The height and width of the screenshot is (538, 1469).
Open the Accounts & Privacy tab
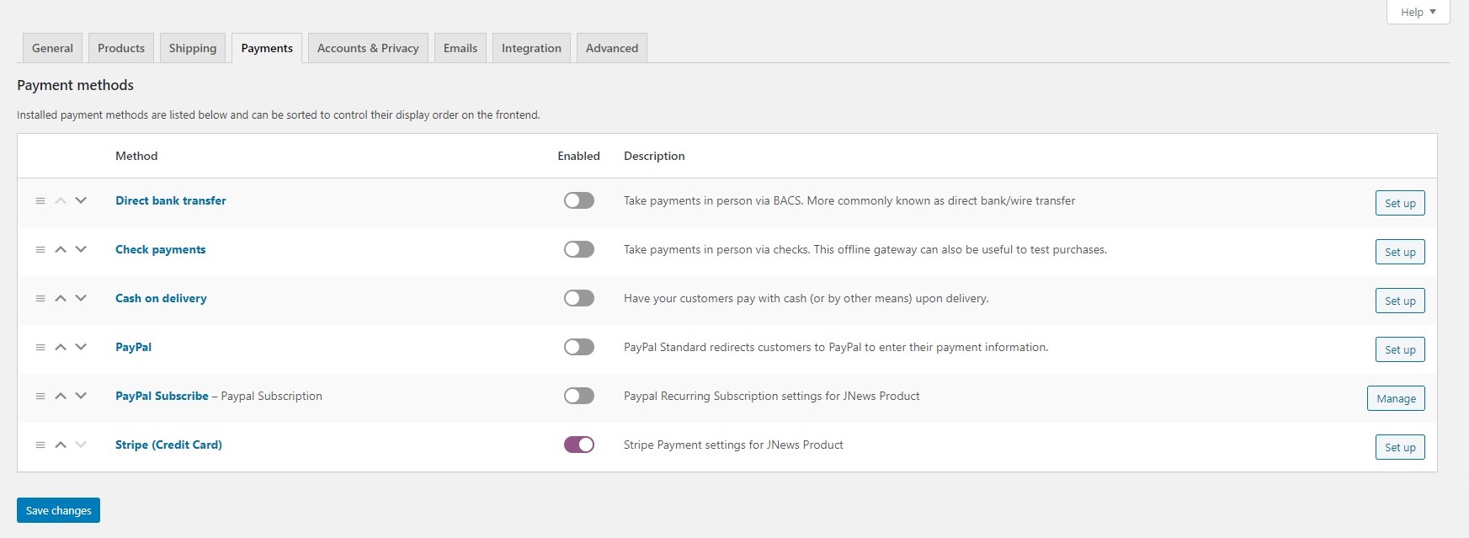(x=368, y=48)
